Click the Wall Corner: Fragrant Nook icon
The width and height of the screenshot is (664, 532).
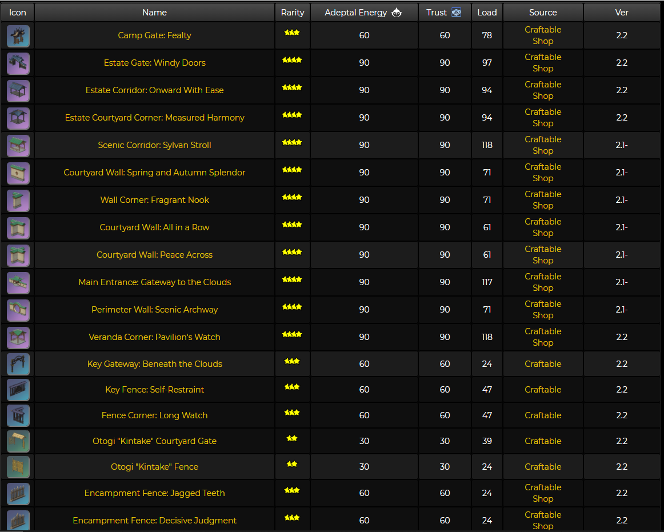click(18, 201)
